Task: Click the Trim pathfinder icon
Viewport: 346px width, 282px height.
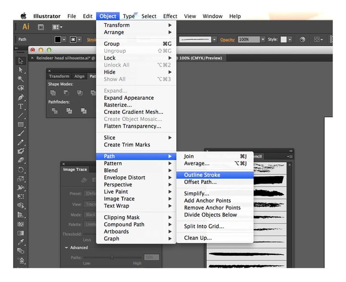Action: tap(69, 110)
